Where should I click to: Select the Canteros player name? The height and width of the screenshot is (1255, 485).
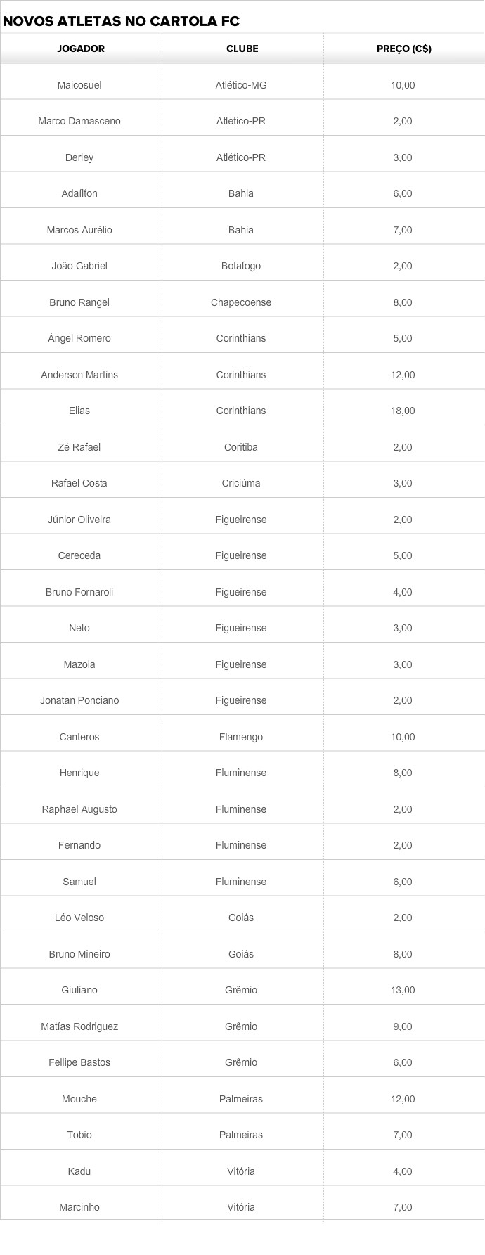coord(79,737)
